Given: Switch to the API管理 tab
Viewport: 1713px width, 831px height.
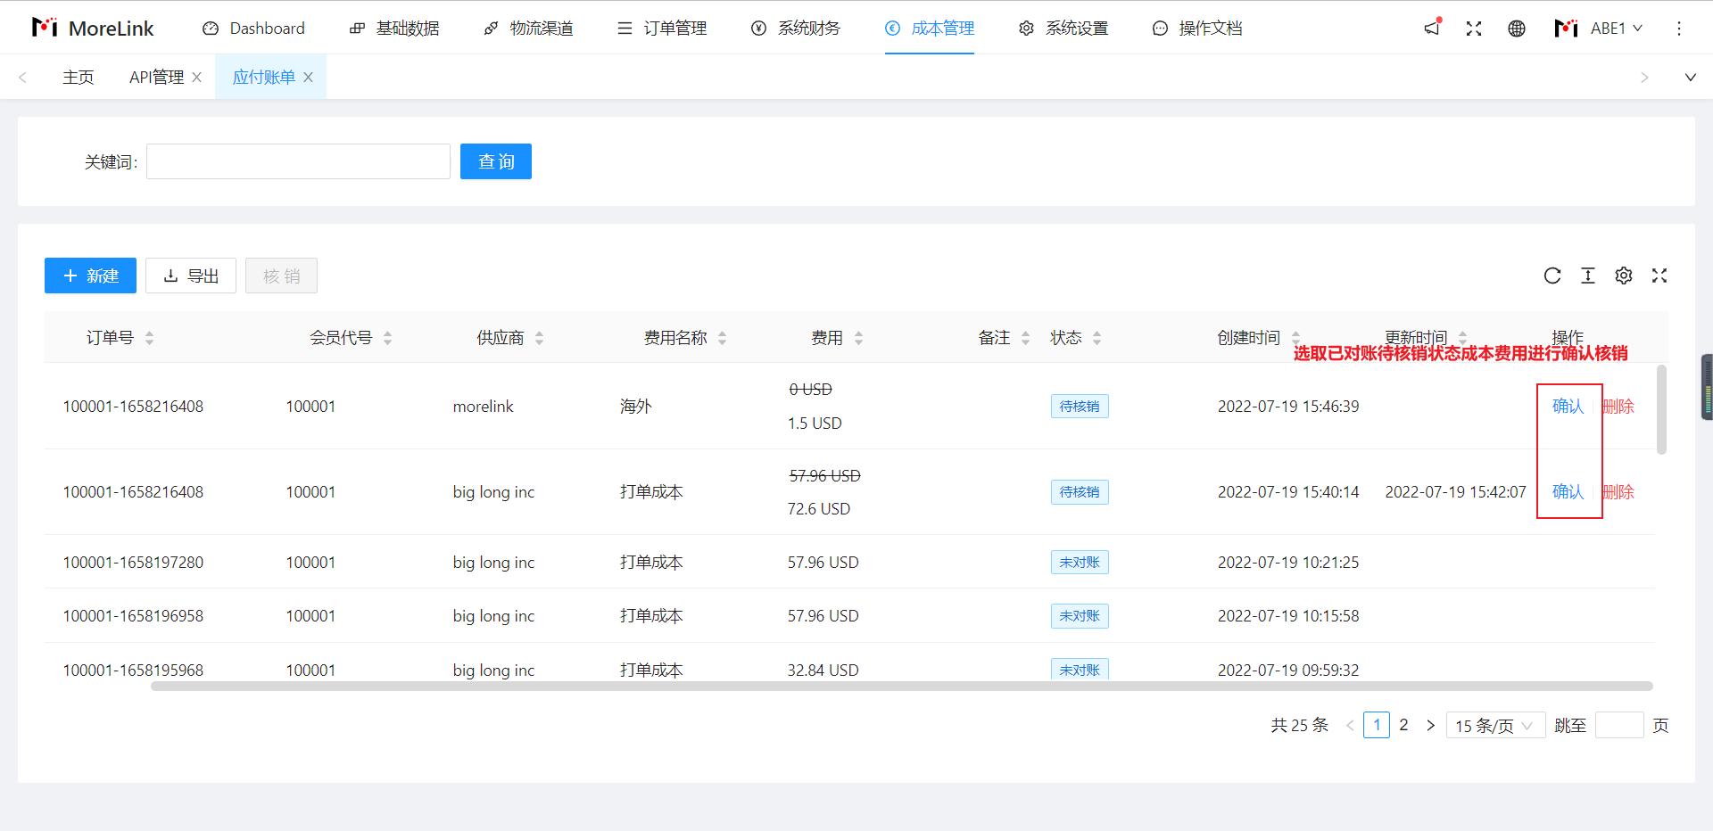Looking at the screenshot, I should [x=156, y=78].
